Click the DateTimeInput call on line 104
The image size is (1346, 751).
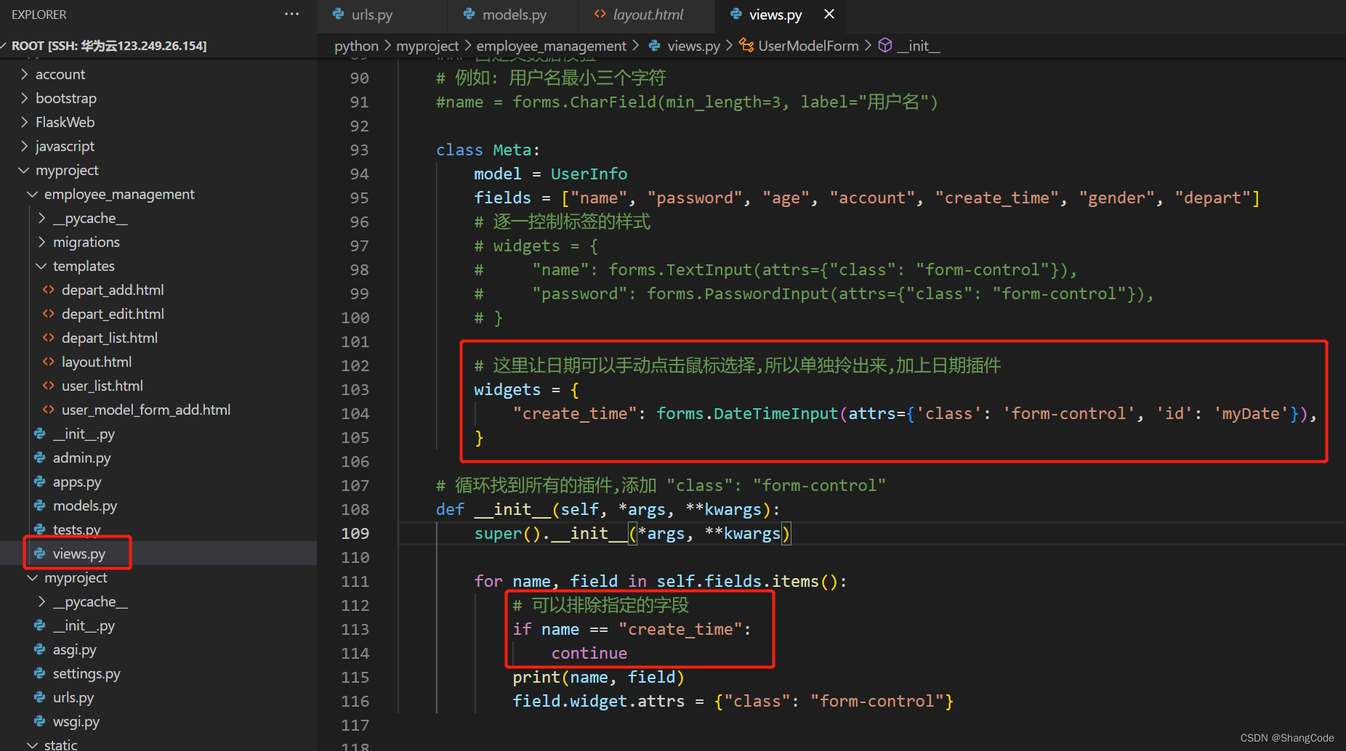pyautogui.click(x=775, y=413)
